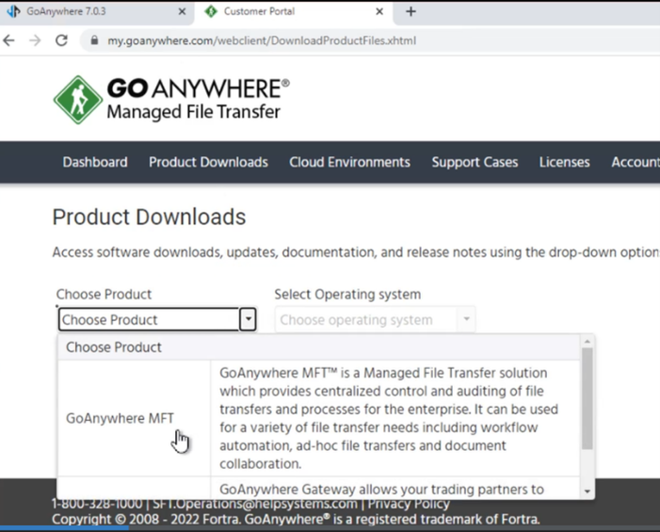Close the Customer Portal tab
Viewport: 660px width, 532px height.
click(x=379, y=12)
